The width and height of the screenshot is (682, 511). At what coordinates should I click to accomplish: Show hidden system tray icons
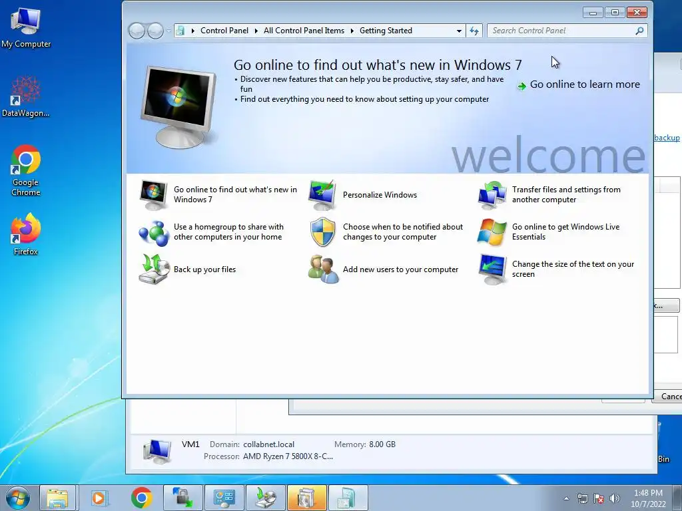click(x=566, y=498)
